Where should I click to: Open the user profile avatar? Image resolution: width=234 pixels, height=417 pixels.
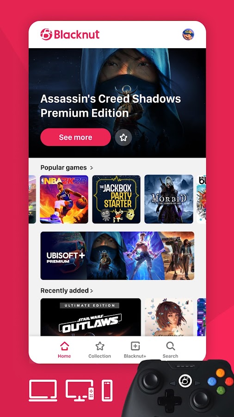(188, 34)
